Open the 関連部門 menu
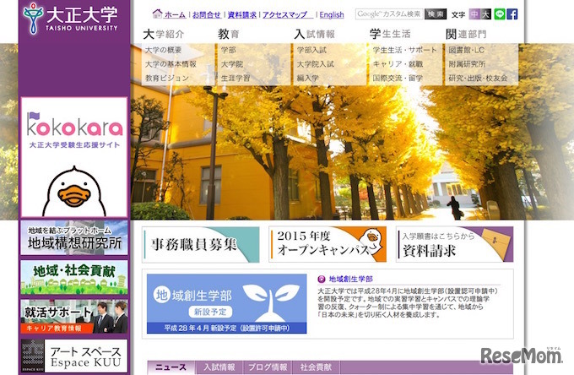The height and width of the screenshot is (375, 574). [466, 34]
